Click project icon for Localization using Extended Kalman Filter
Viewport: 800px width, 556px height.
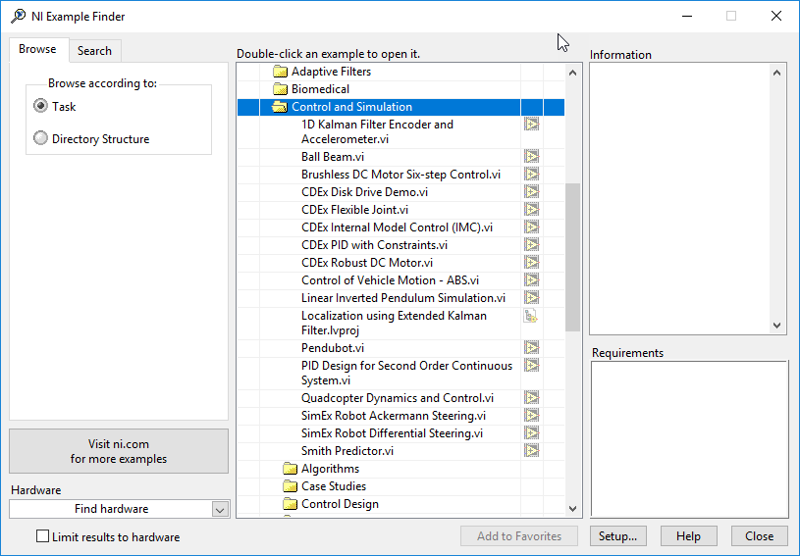531,316
